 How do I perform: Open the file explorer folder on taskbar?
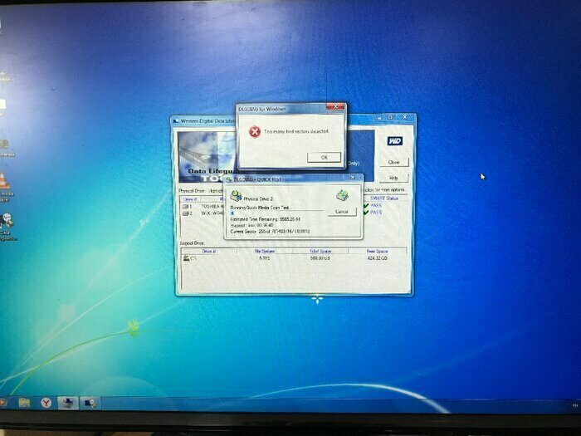(26, 403)
